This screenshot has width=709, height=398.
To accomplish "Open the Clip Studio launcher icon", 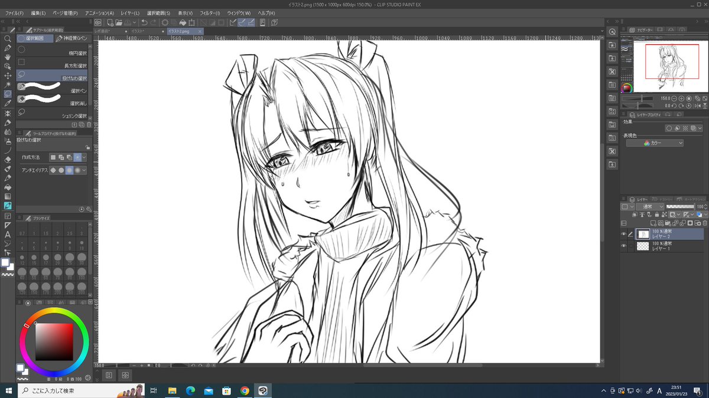I will coord(97,22).
